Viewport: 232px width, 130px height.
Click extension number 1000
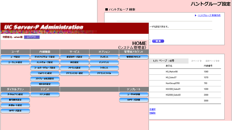(206, 89)
